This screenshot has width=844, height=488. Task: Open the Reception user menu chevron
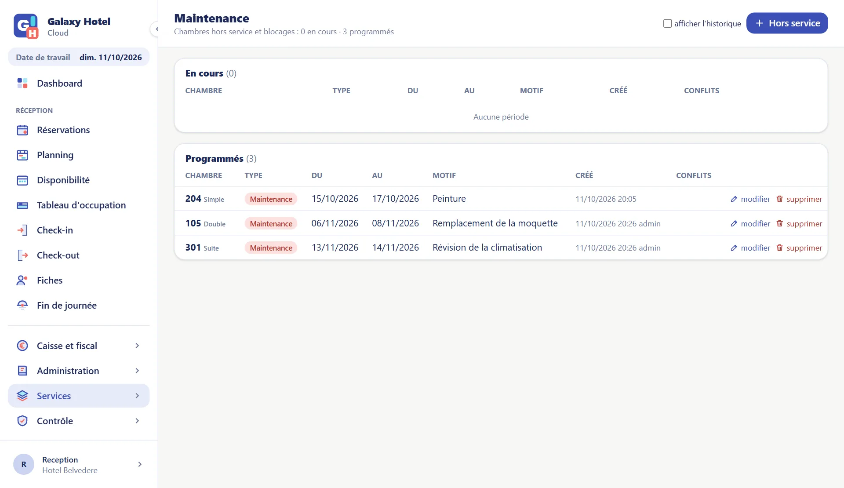pos(140,465)
